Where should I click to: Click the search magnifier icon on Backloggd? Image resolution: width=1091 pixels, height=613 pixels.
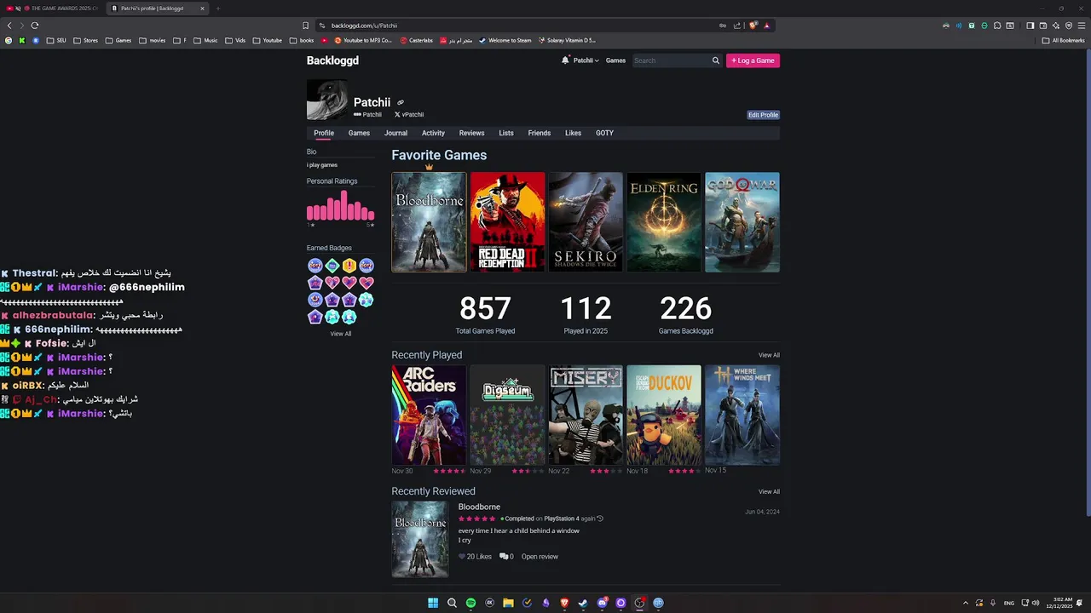point(716,60)
